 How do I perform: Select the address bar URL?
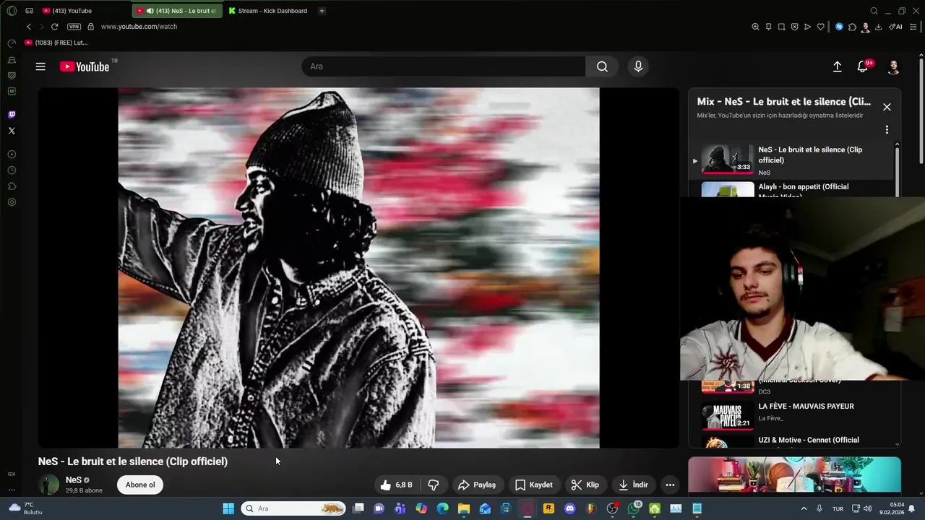click(139, 27)
